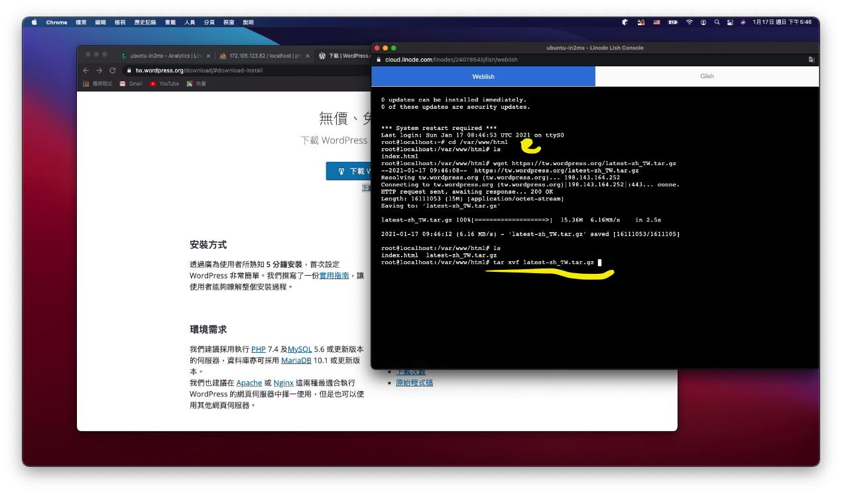Open the 編輯 menu in menu bar
This screenshot has width=842, height=494.
[x=100, y=22]
